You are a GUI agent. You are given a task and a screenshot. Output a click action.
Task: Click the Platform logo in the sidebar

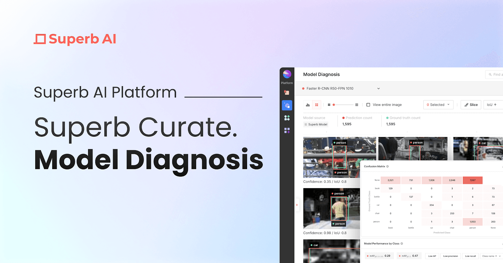point(287,74)
